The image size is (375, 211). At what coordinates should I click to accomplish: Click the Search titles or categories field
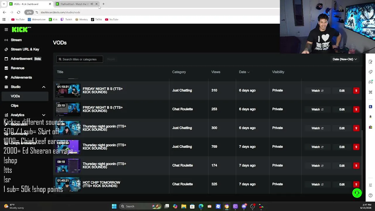click(x=79, y=59)
